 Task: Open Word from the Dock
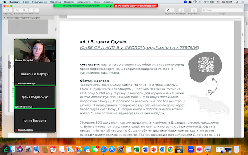[145, 149]
